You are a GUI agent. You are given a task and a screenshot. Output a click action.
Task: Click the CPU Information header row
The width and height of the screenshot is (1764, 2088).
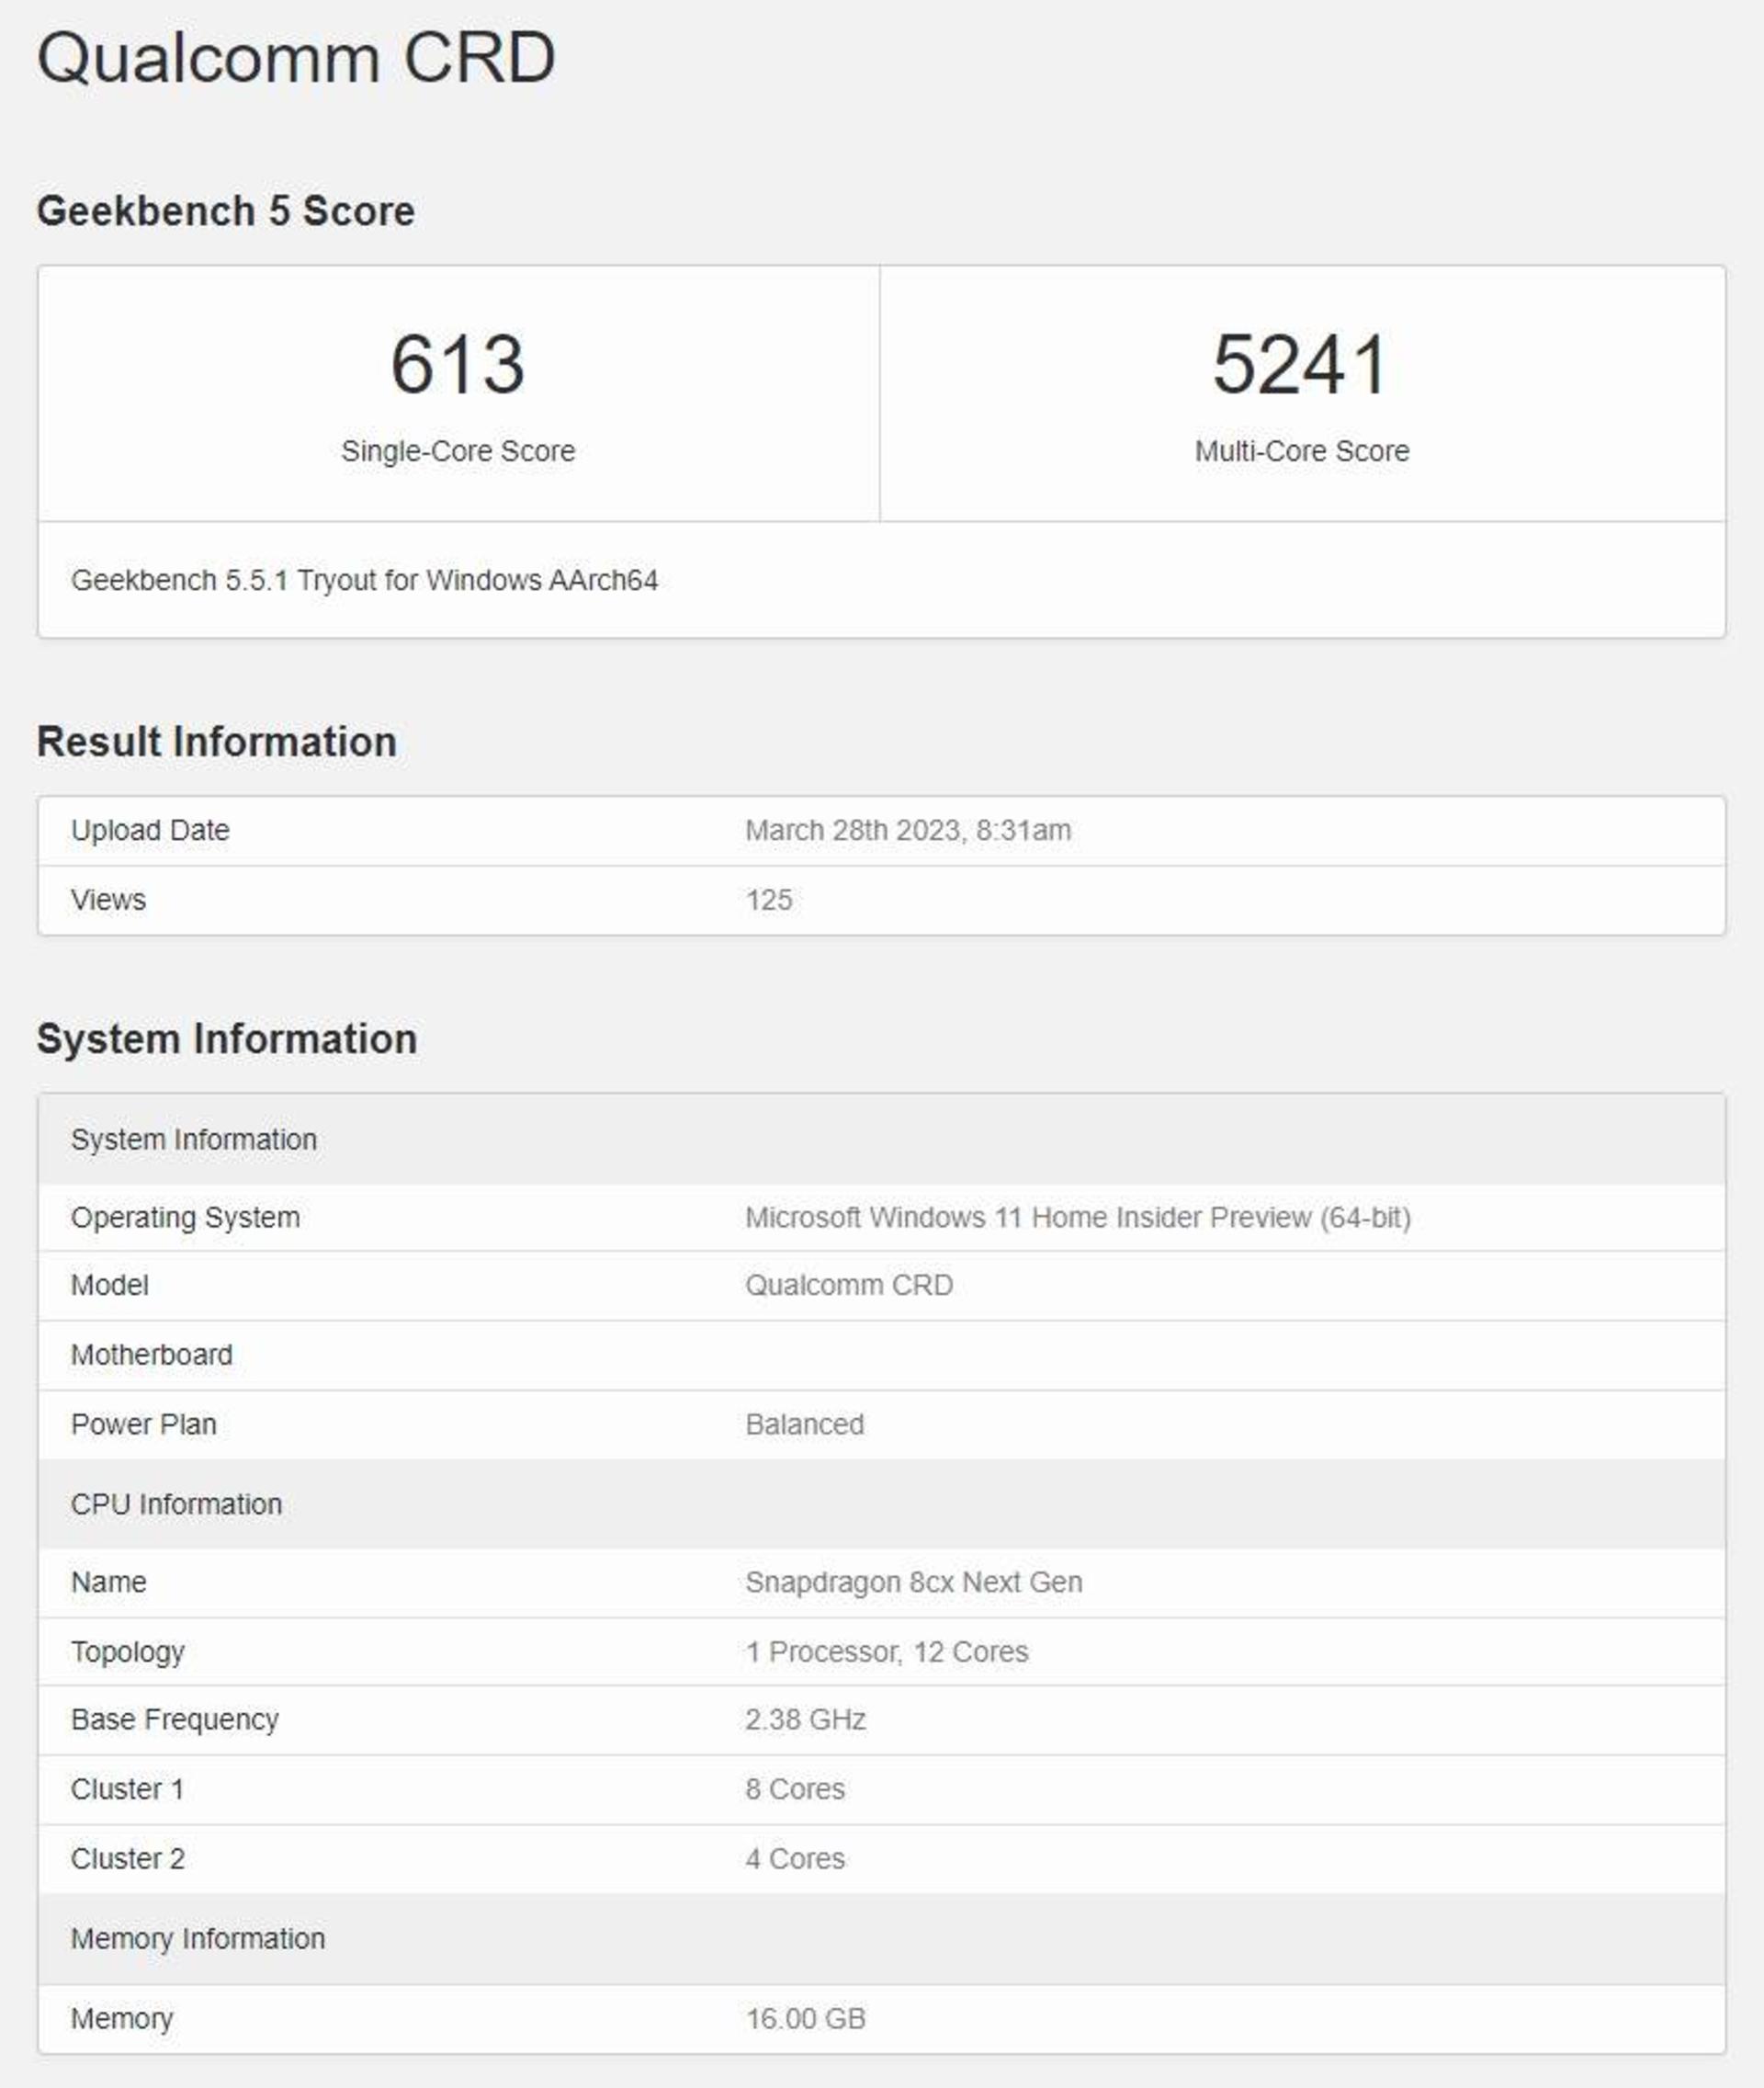pos(881,1504)
